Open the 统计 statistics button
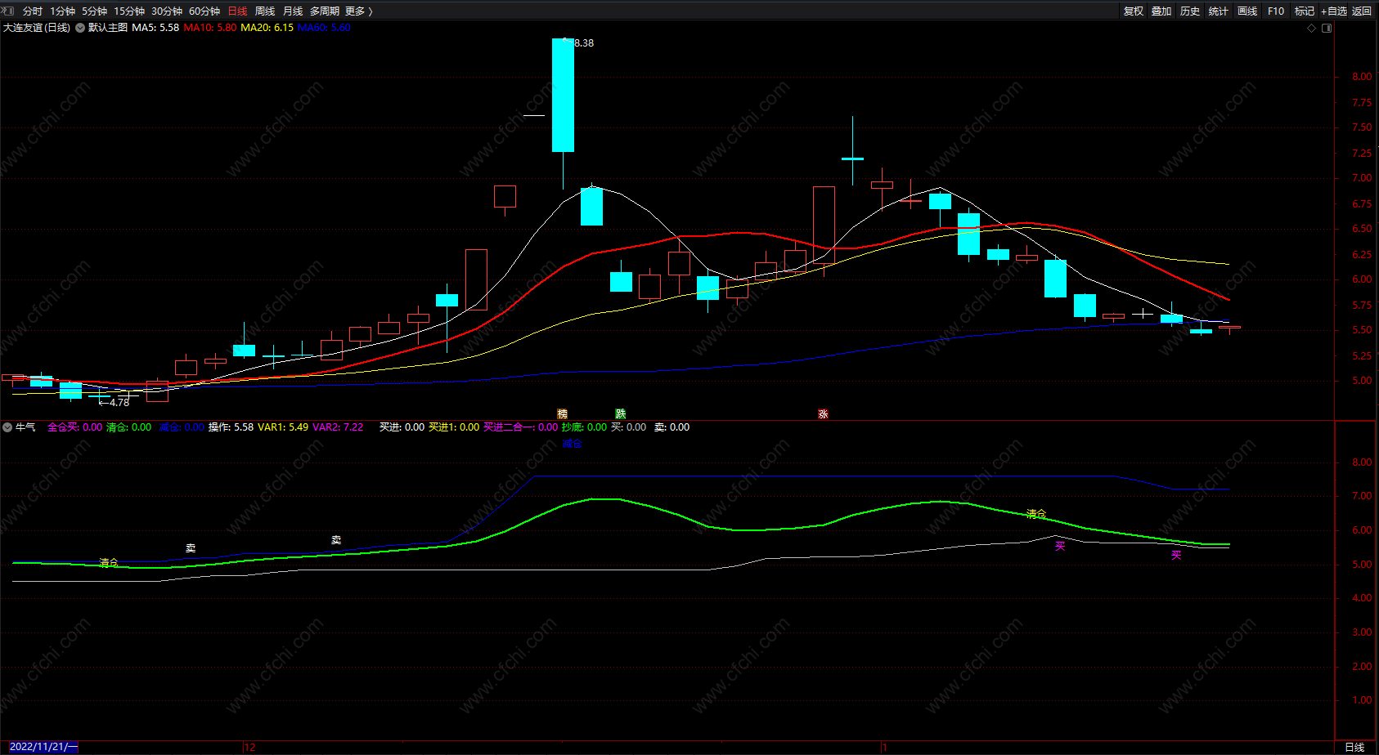This screenshot has width=1379, height=755. (1219, 11)
